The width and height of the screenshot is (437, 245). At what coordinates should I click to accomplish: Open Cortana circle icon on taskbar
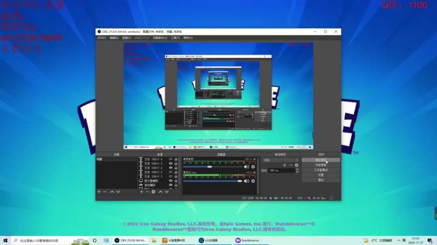[95, 240]
